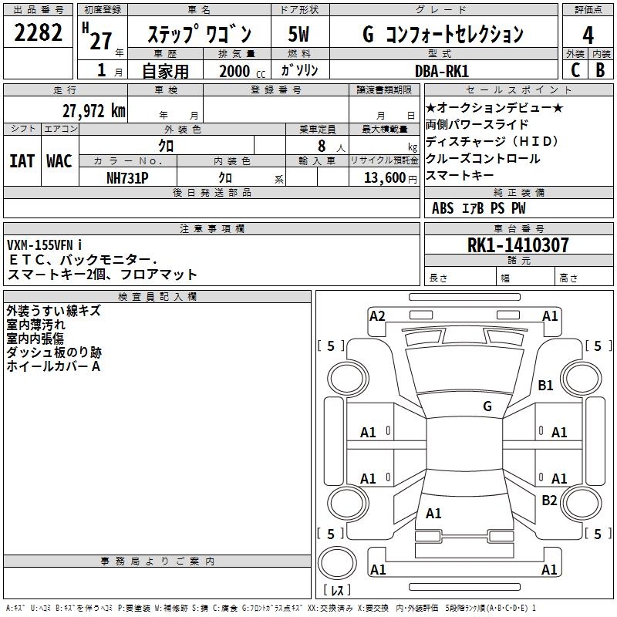The height and width of the screenshot is (617, 617).
Task: Click grade G コンフォートセレクション
Action: point(443,34)
